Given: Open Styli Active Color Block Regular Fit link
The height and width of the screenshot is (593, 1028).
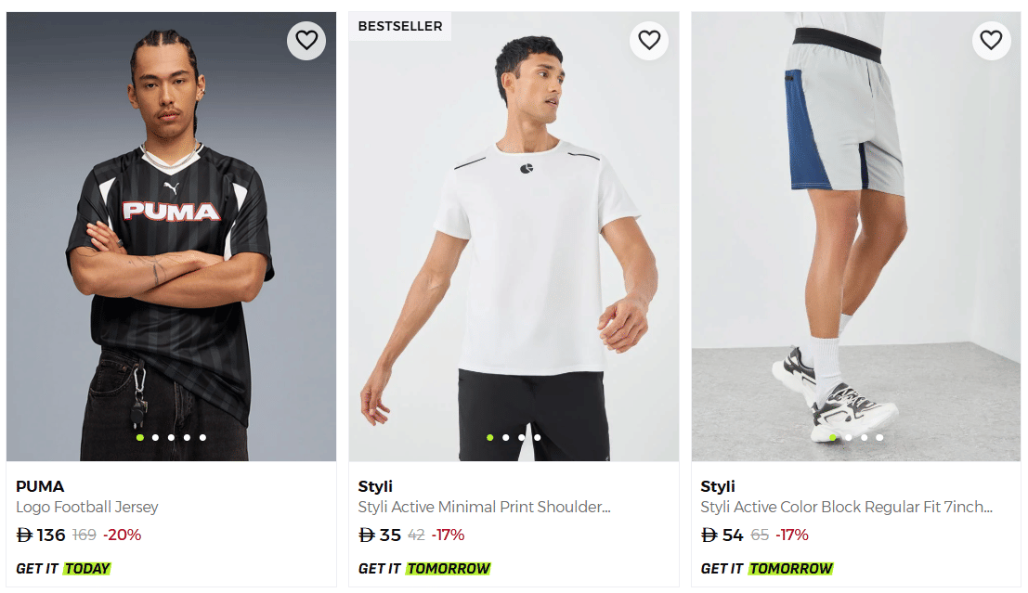Looking at the screenshot, I should click(846, 508).
